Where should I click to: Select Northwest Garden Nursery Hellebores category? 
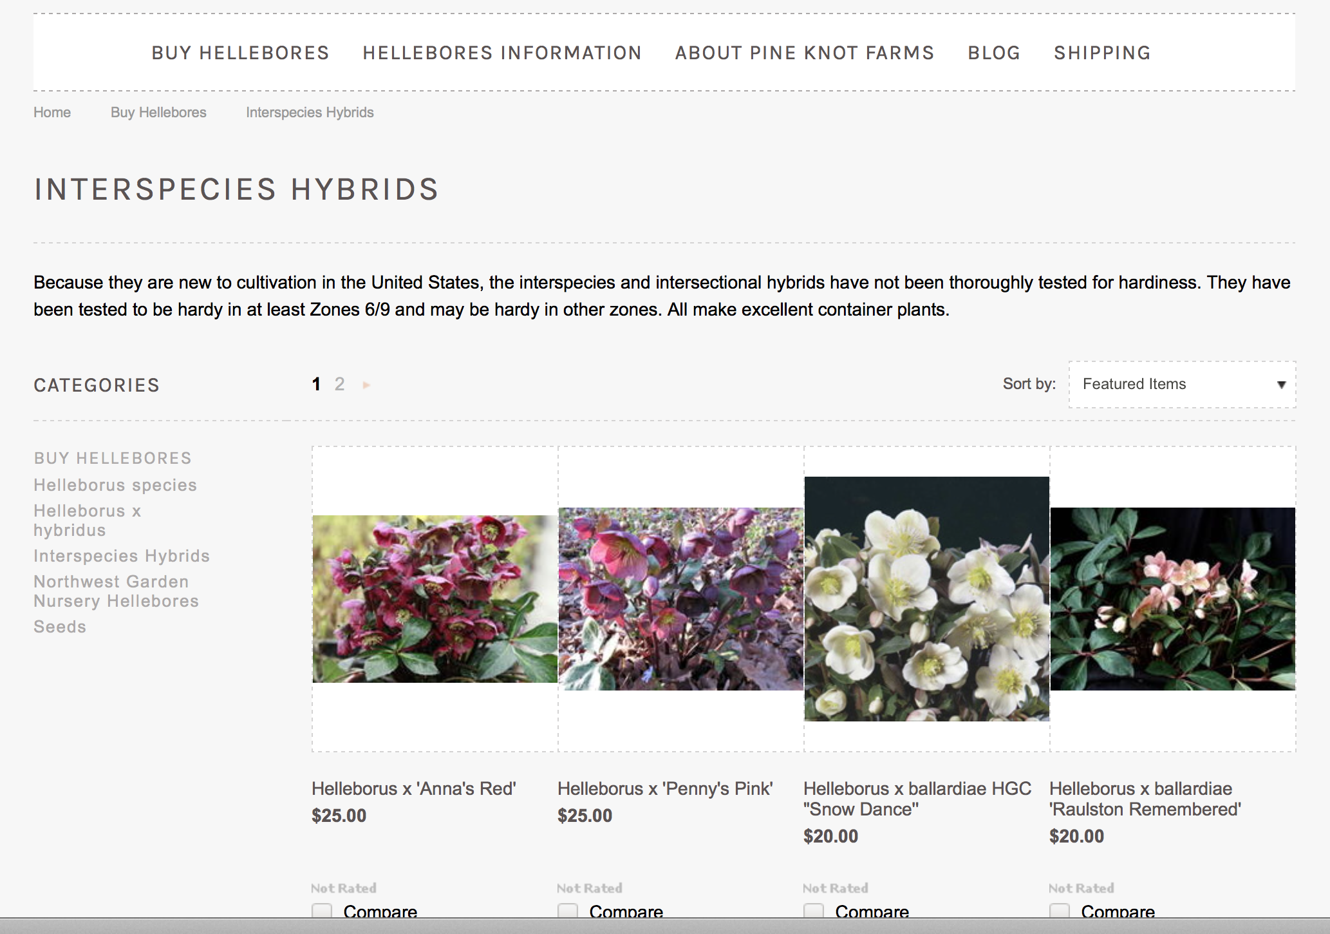point(116,591)
